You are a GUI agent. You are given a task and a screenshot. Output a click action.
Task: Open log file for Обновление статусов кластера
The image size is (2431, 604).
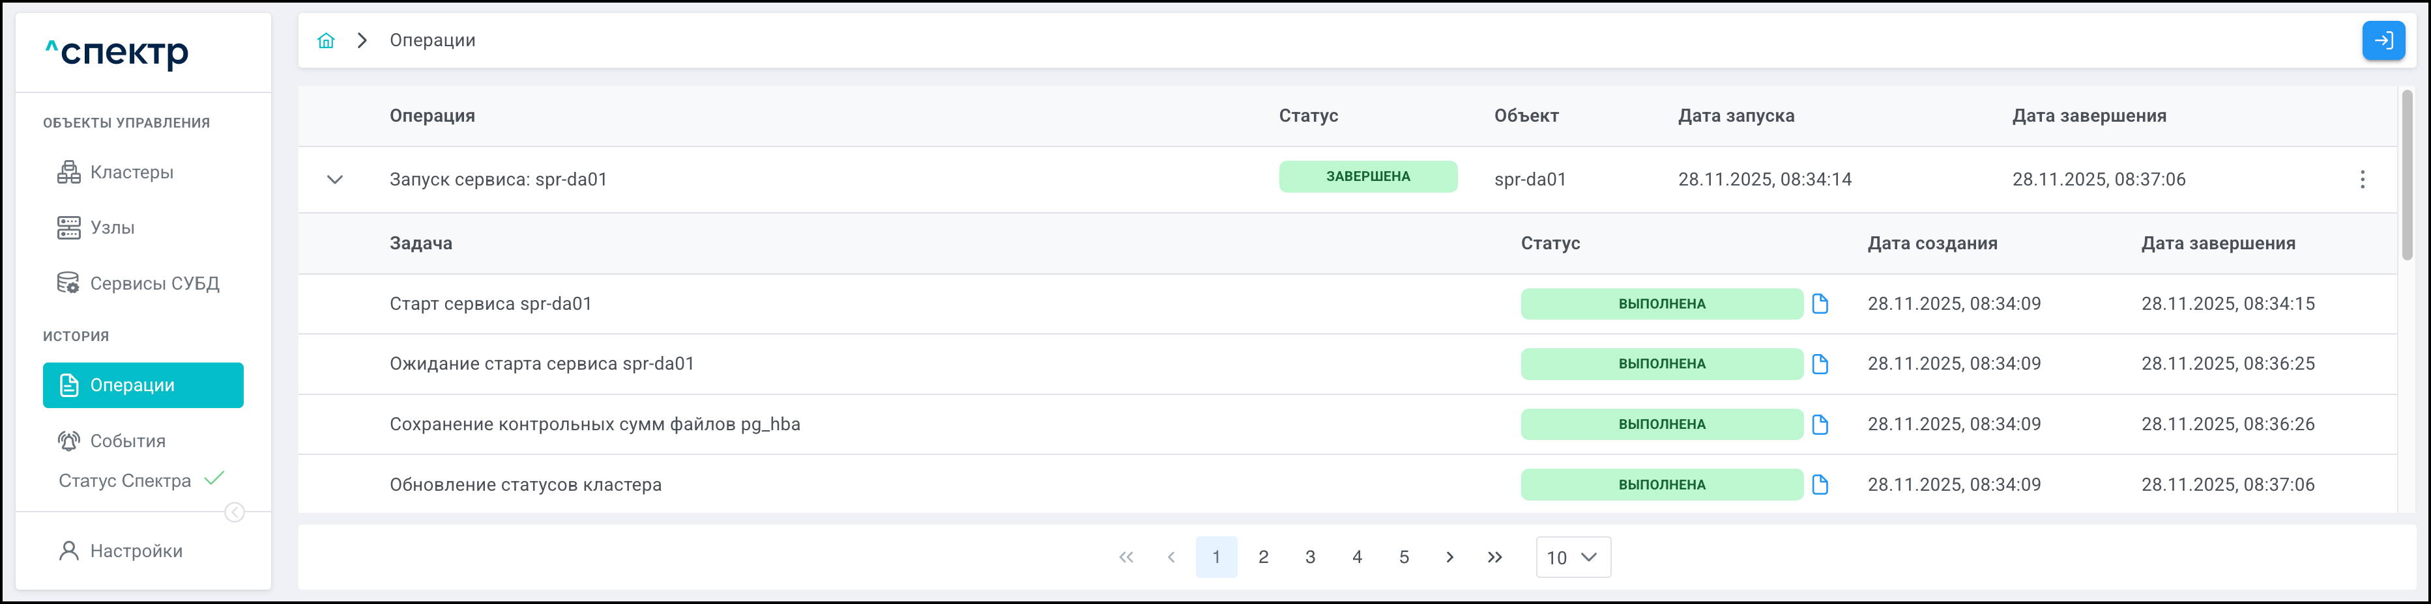click(1820, 484)
